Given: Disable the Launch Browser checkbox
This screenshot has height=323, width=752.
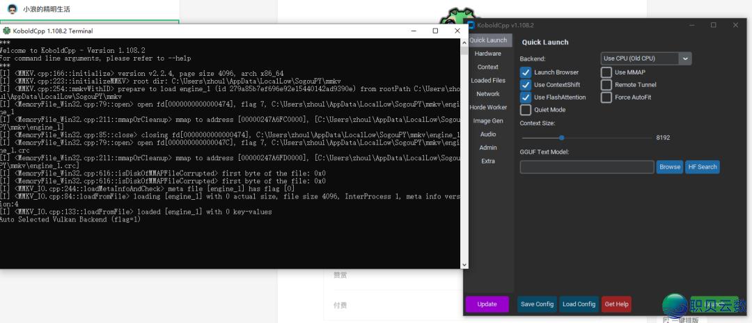Looking at the screenshot, I should pos(526,72).
